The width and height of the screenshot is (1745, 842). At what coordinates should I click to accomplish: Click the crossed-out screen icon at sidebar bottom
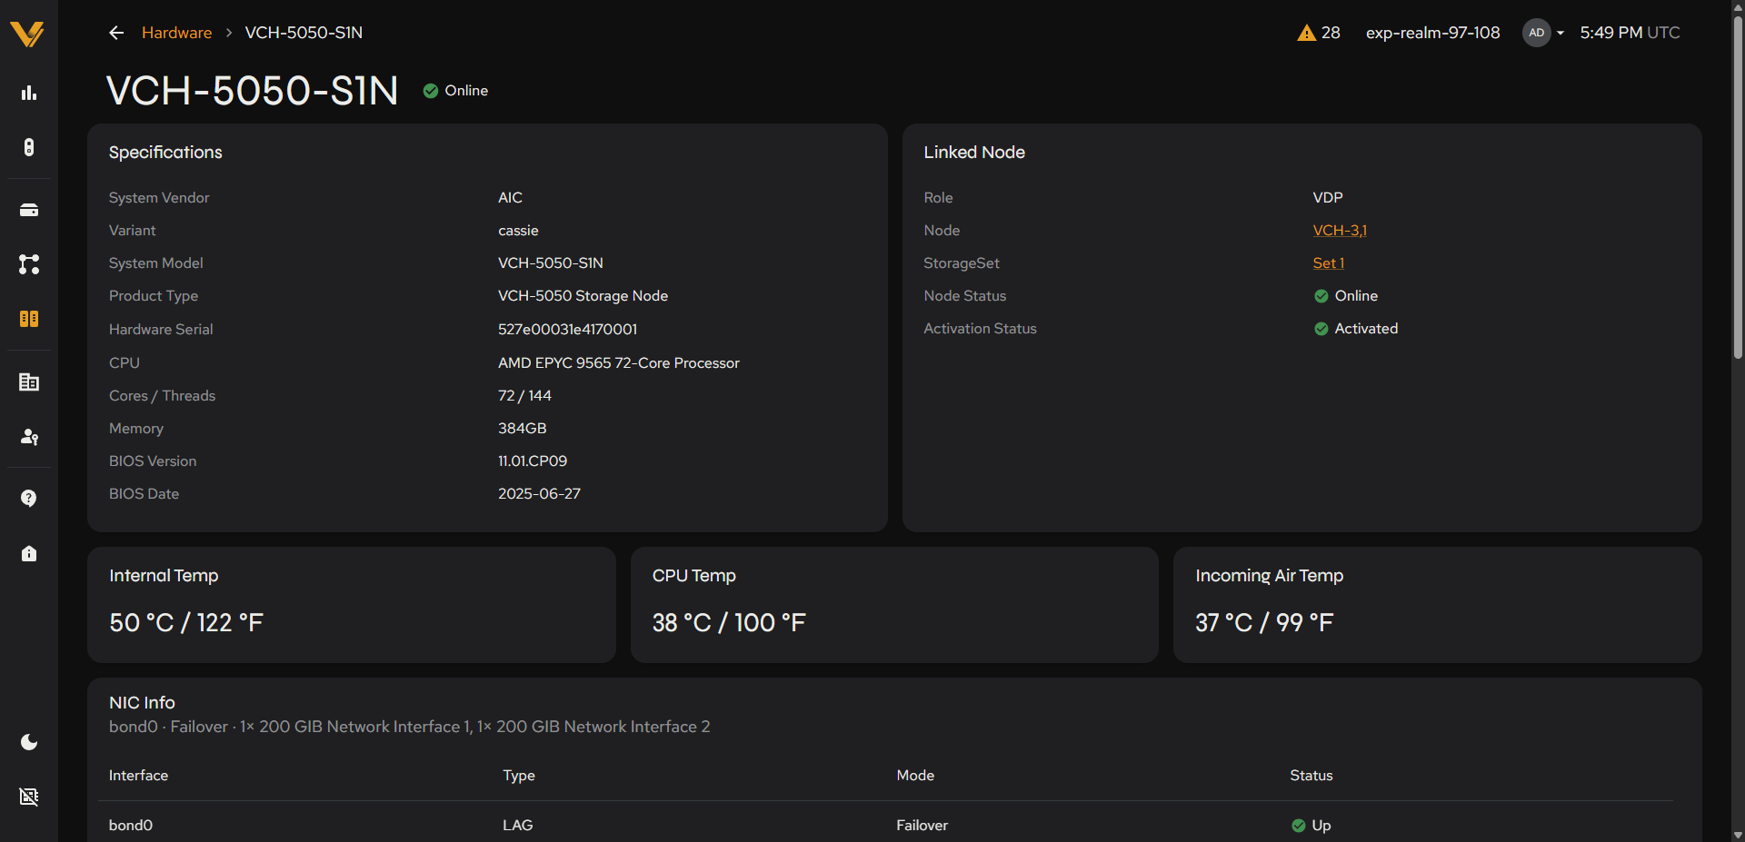29,797
